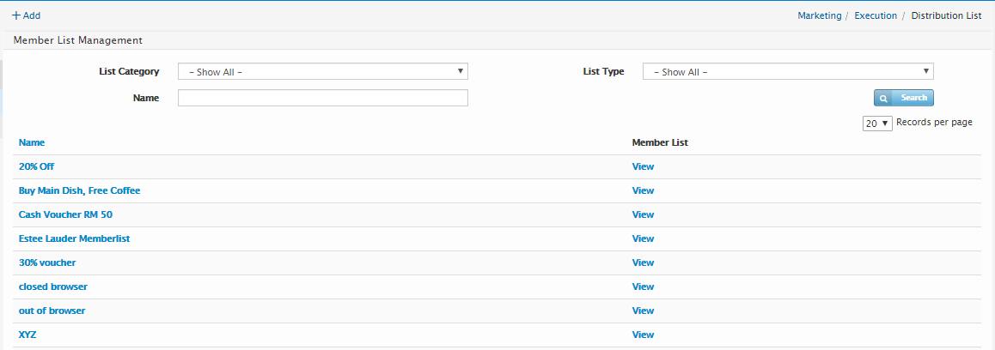
Task: Navigate to Execution breadcrumb
Action: (875, 15)
